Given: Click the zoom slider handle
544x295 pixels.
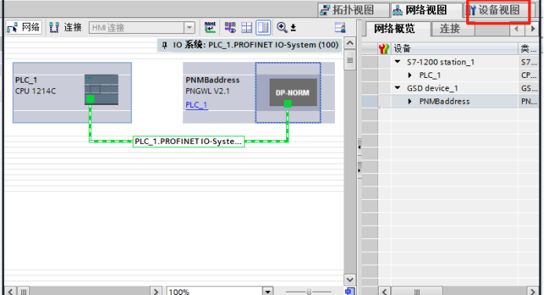Looking at the screenshot, I should pyautogui.click(x=309, y=292).
